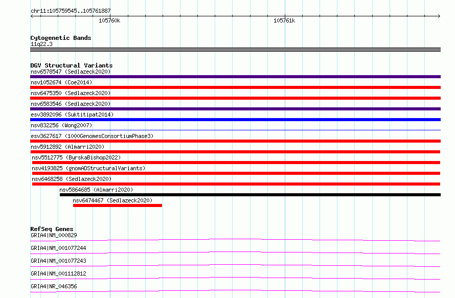455x298 pixels.
Task: Select the Cytogenetic Bands track title
Action: point(61,38)
